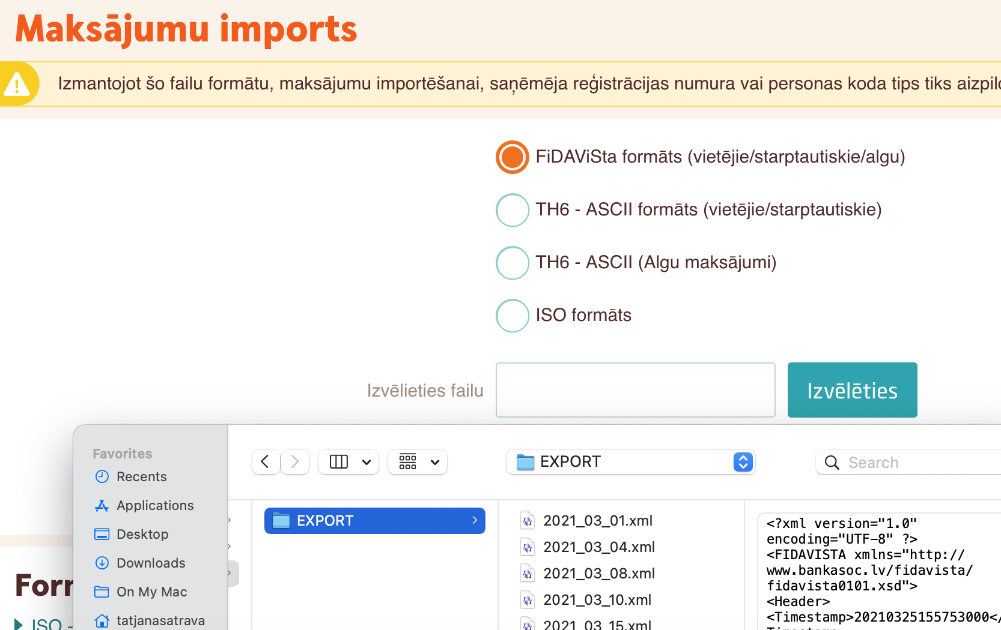Select FiDAViSta formāts radio button

tap(513, 157)
